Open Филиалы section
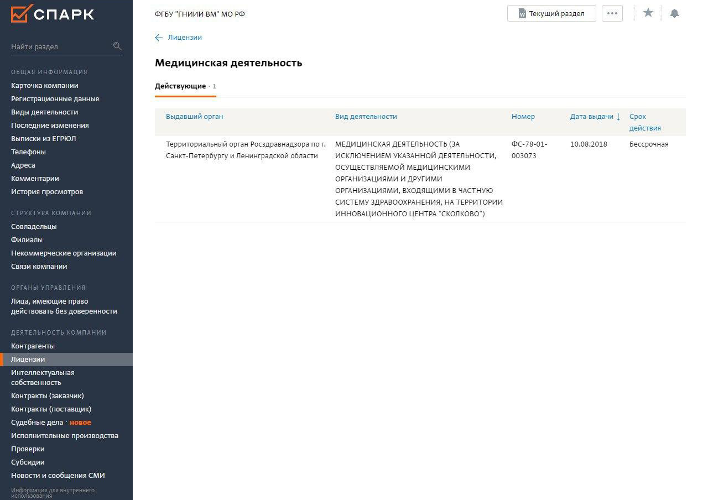This screenshot has width=708, height=500. [27, 240]
